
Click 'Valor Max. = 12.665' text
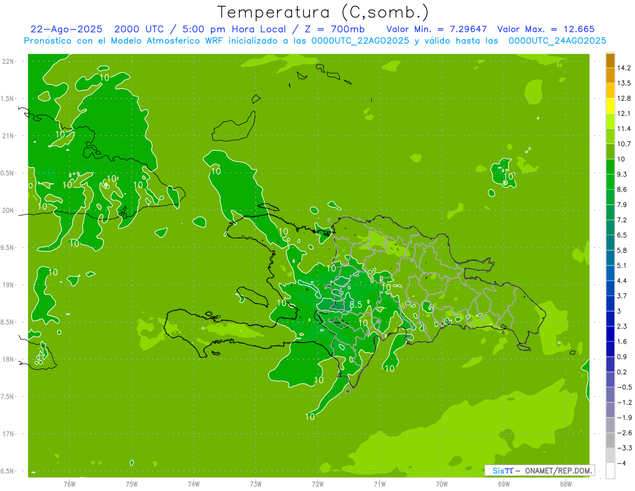point(546,29)
